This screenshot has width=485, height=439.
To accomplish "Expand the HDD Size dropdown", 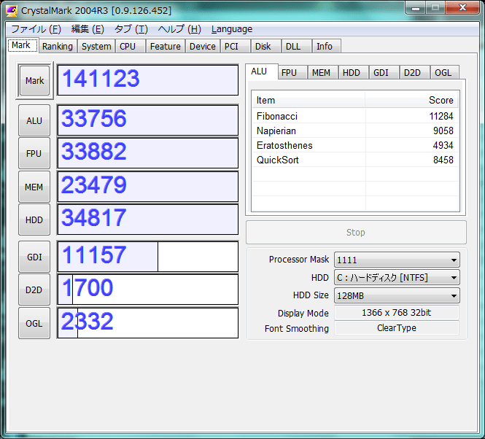I will 397,296.
